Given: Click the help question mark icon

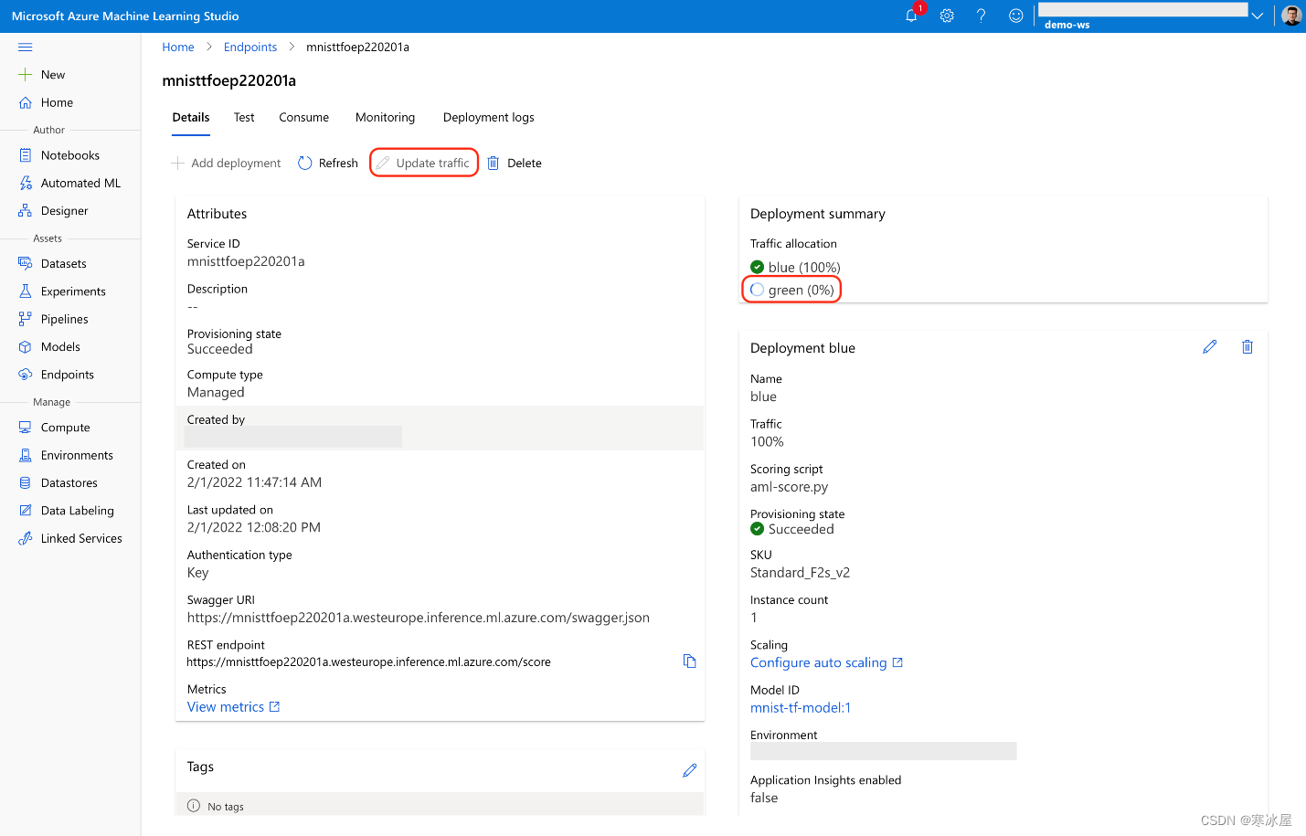Looking at the screenshot, I should pos(981,16).
